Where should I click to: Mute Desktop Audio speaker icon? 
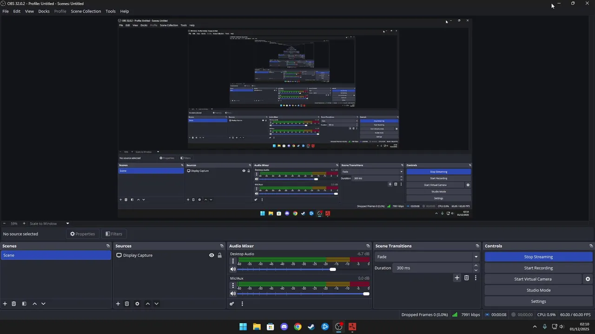coord(233,269)
